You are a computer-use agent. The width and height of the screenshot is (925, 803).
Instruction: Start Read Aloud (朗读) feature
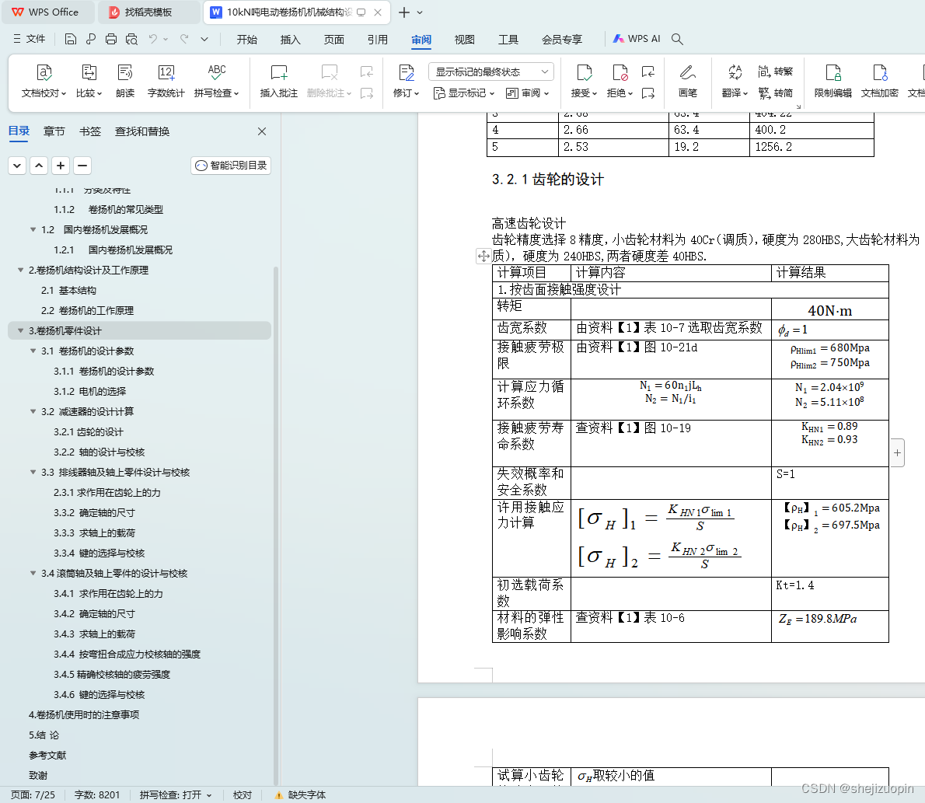(125, 80)
